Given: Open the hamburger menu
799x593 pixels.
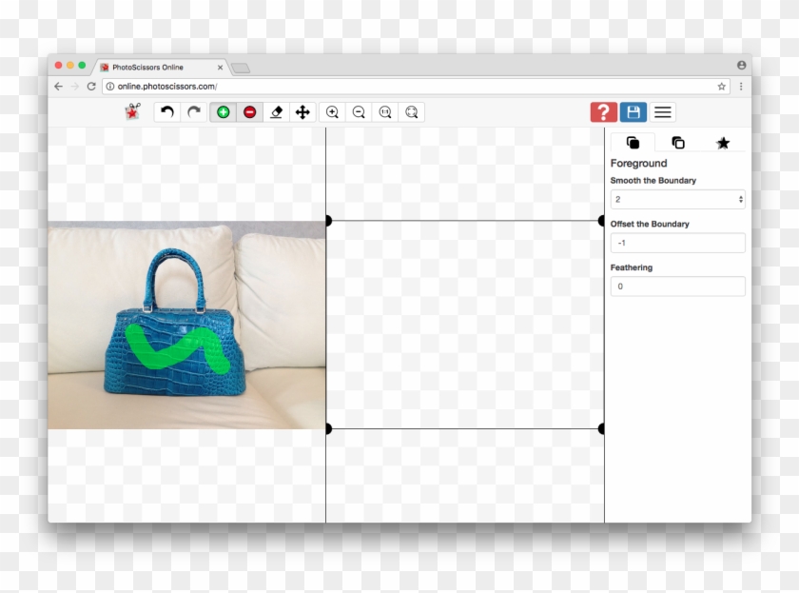Looking at the screenshot, I should tap(663, 112).
